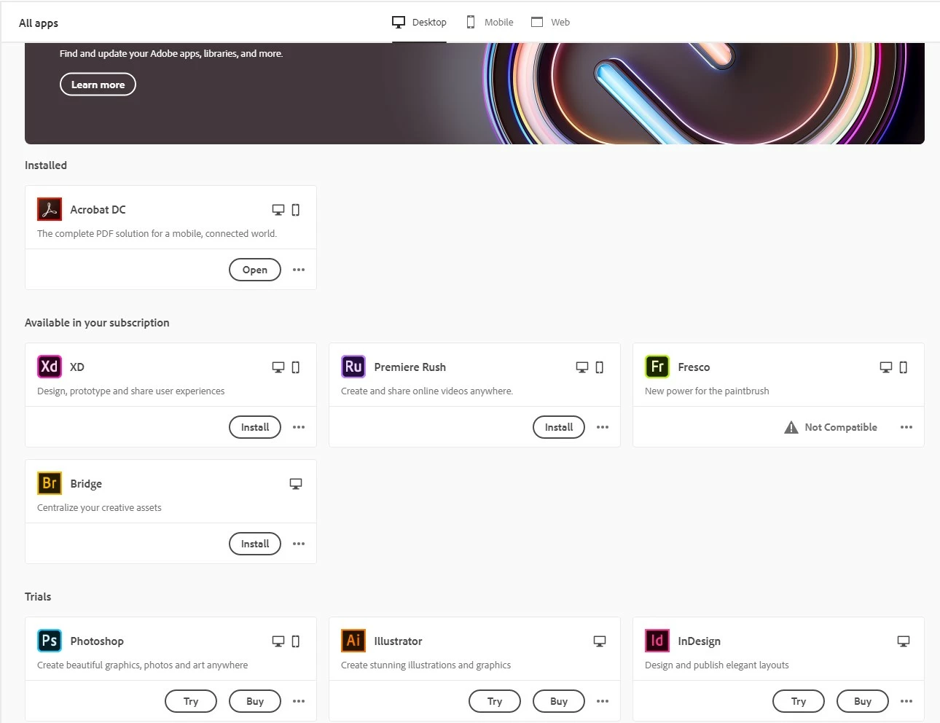This screenshot has width=940, height=723.
Task: Click desktop platform icon on Illustrator card
Action: (600, 641)
